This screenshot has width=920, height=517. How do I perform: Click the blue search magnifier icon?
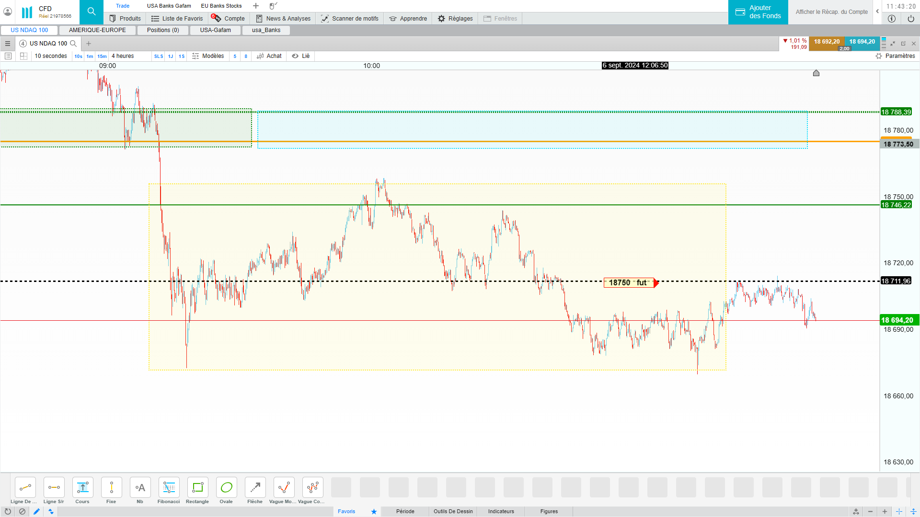click(x=92, y=11)
